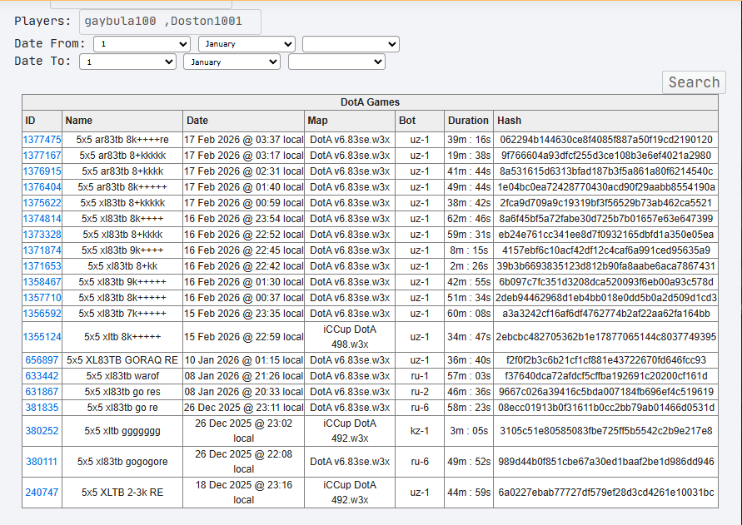Open game ID 1376404 link
Viewport: 742px width, 525px height.
[42, 187]
